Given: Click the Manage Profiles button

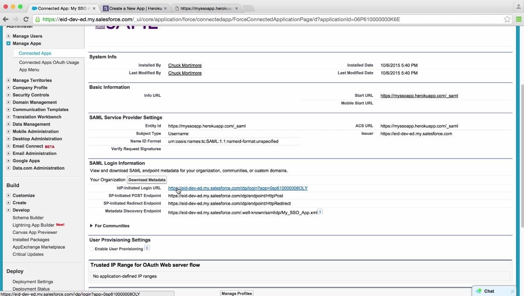Looking at the screenshot, I should pos(236,293).
